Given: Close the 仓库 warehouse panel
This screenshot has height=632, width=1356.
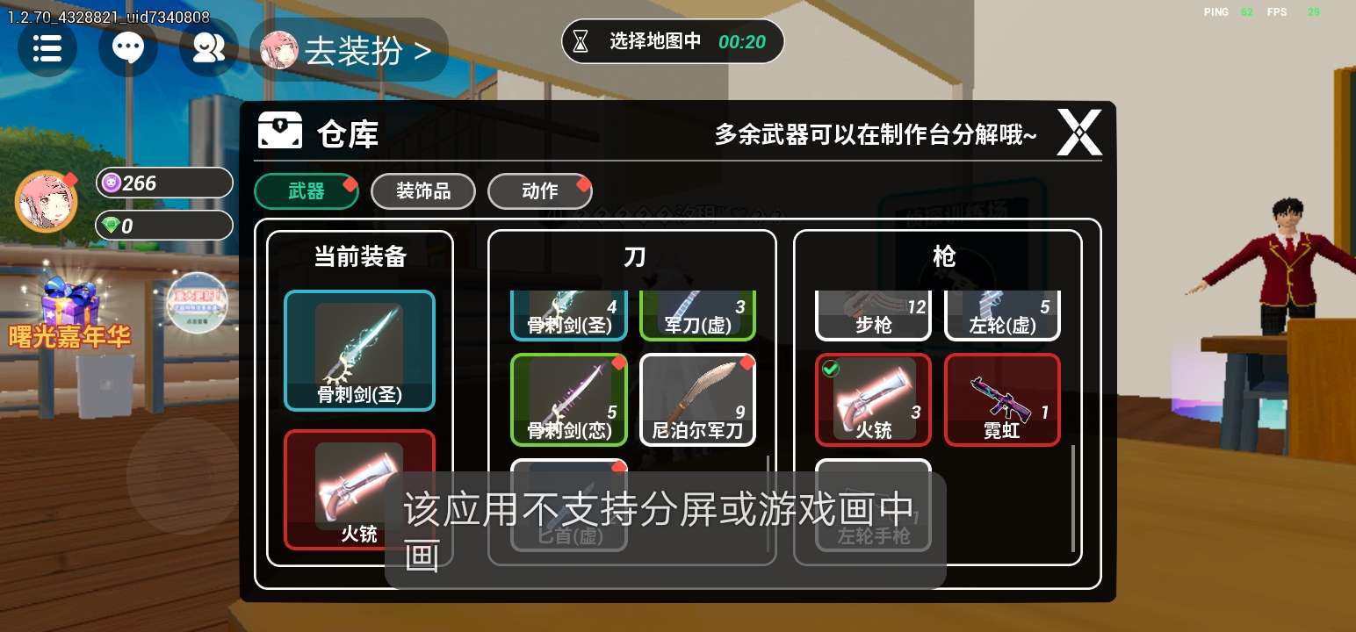Looking at the screenshot, I should [1078, 133].
